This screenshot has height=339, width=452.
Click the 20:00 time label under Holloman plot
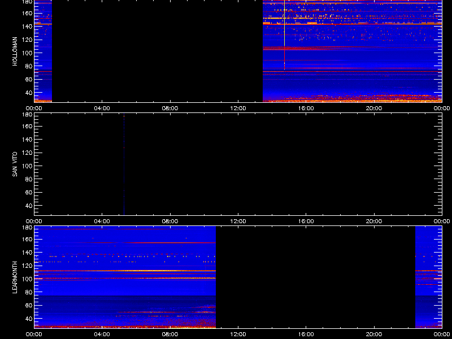(374, 108)
